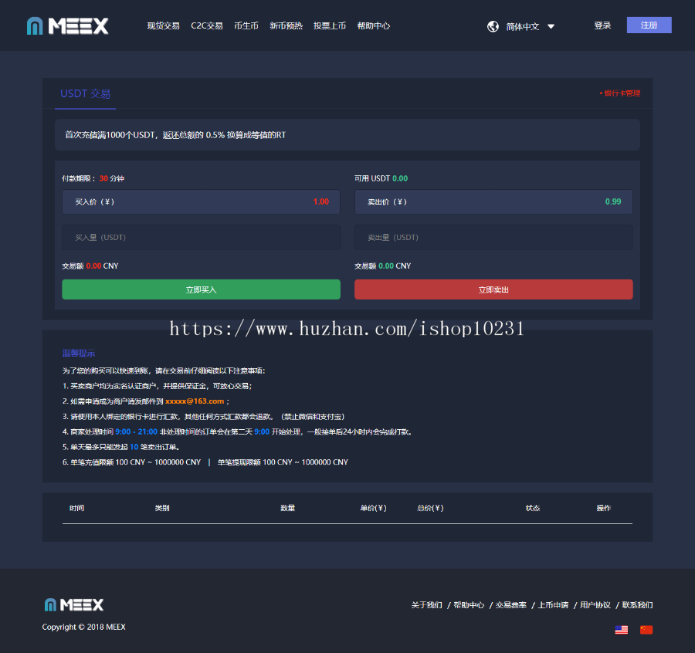The image size is (695, 653).
Task: Open 用户协议 footer link
Action: pyautogui.click(x=595, y=604)
